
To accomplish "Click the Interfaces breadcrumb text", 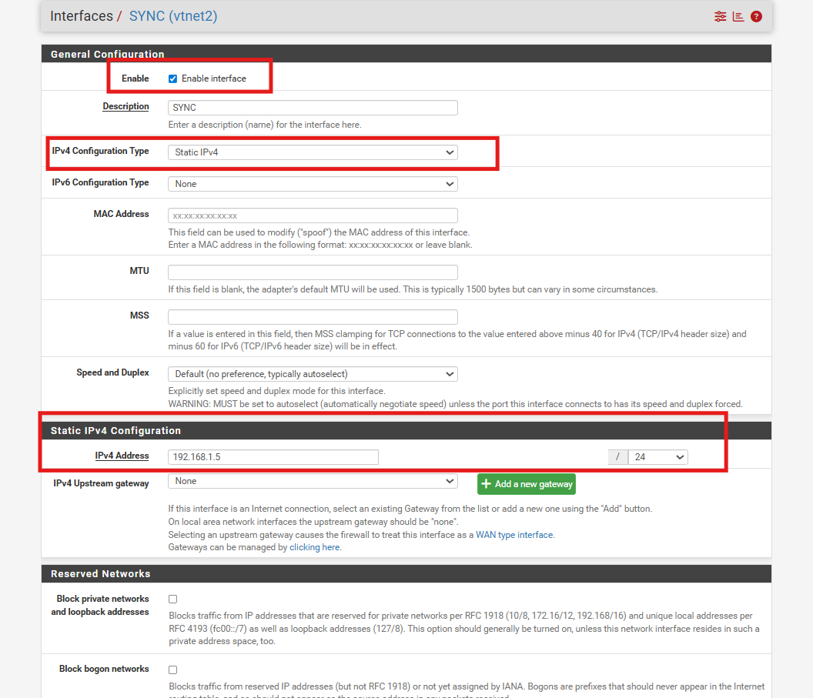I will click(81, 15).
